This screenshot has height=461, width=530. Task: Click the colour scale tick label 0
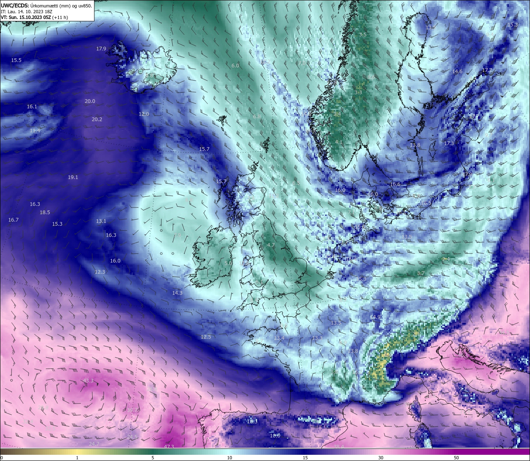(x=2, y=458)
